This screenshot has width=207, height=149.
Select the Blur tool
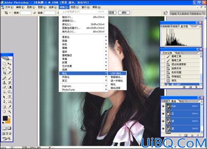pyautogui.click(x=5, y=92)
